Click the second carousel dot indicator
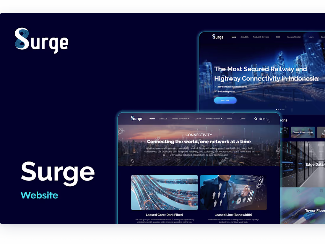The width and height of the screenshot is (325, 244). tap(279, 109)
